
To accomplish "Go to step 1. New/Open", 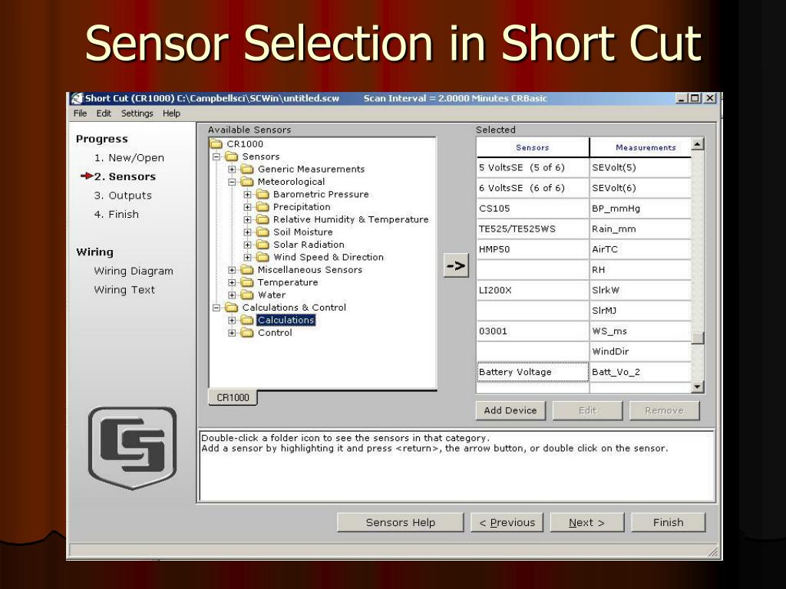I will 129,158.
